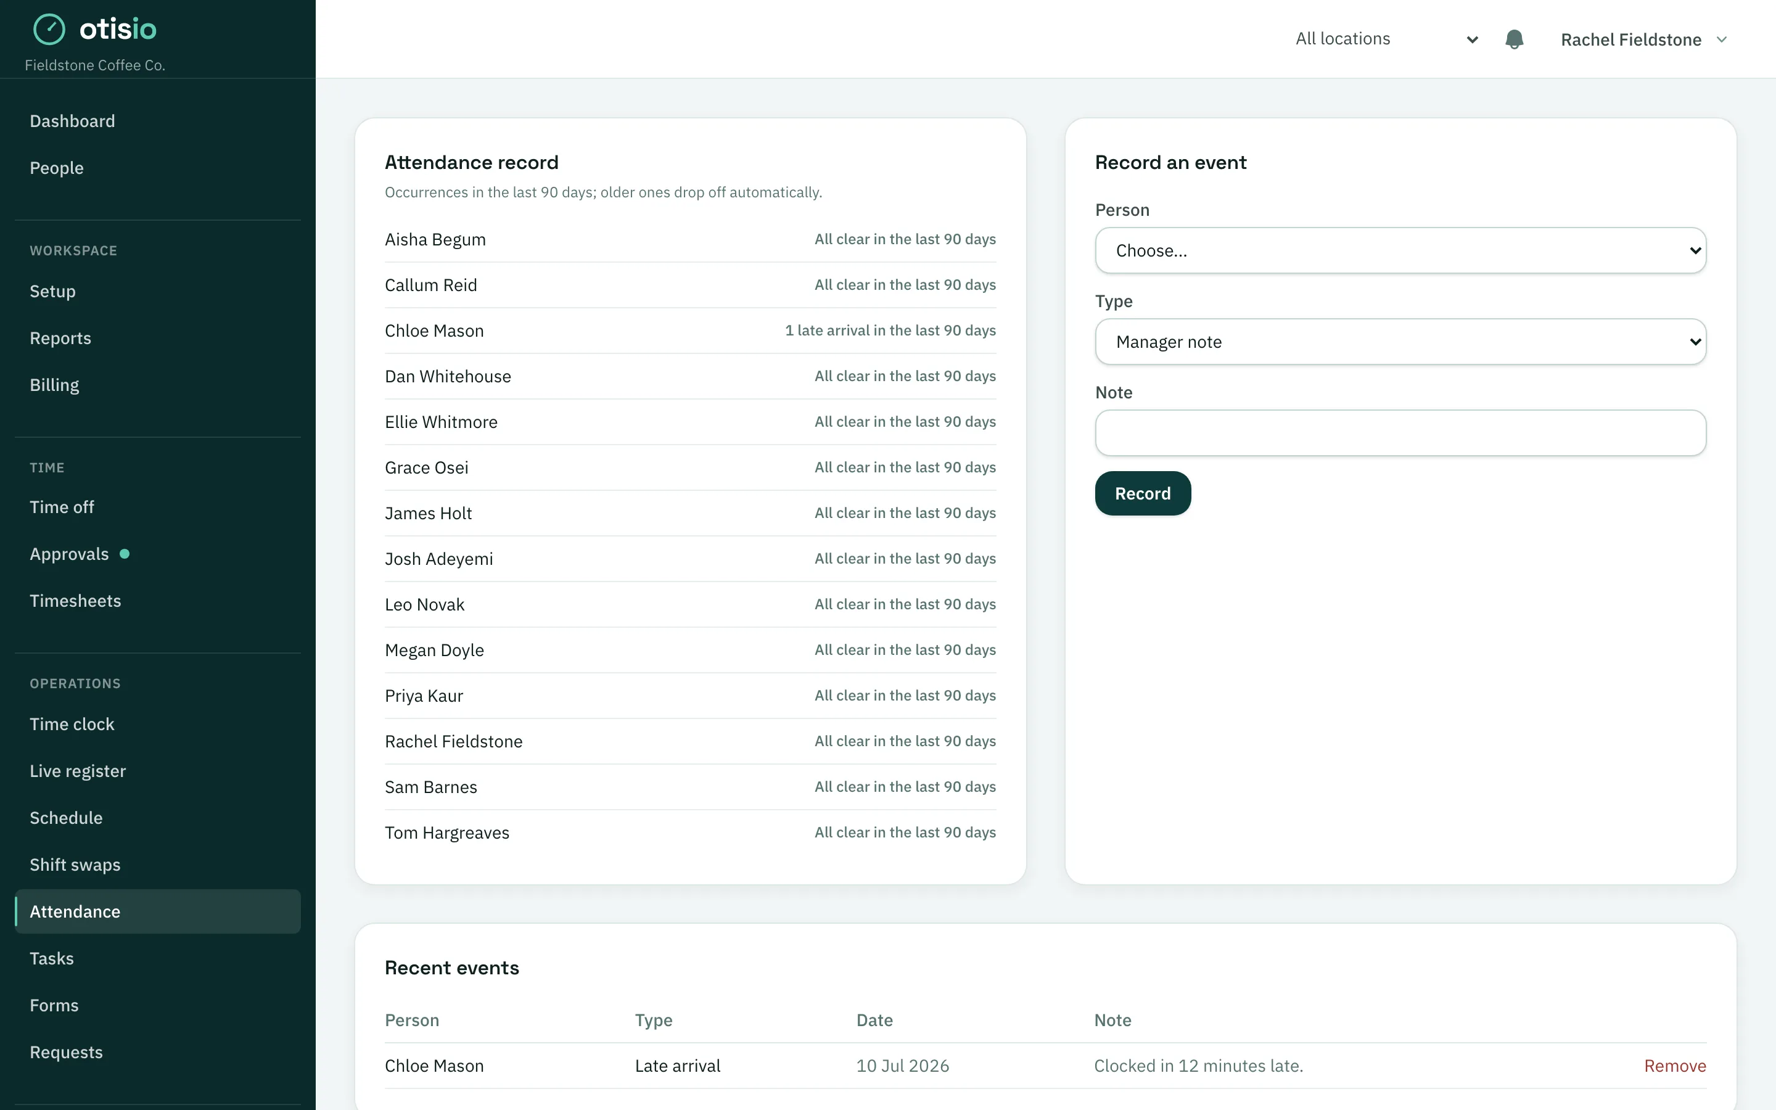This screenshot has height=1110, width=1776.
Task: Open the notifications bell
Action: point(1514,39)
